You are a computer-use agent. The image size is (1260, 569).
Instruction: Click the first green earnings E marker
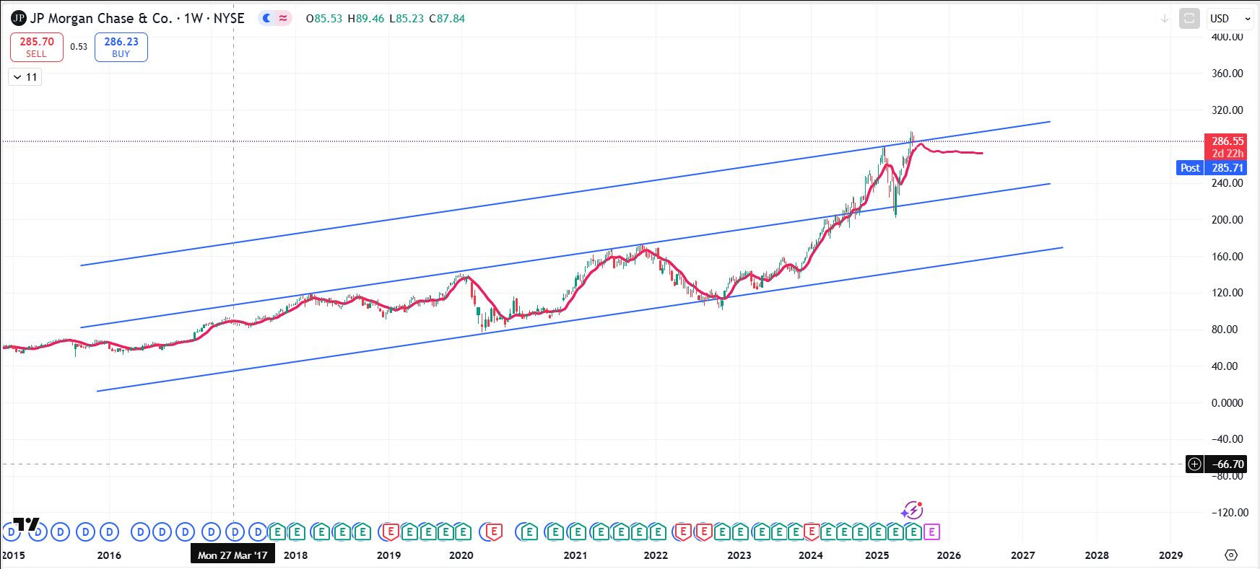tap(277, 532)
